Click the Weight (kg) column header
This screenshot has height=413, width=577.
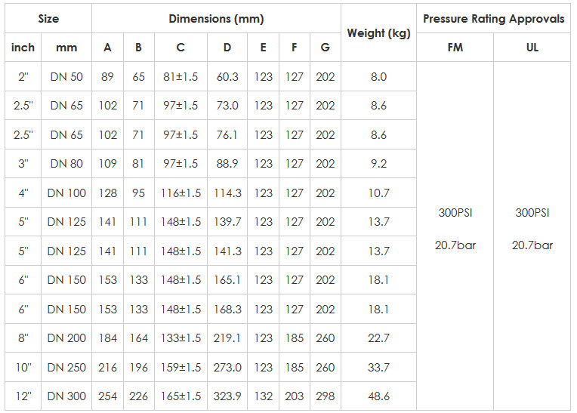click(378, 32)
